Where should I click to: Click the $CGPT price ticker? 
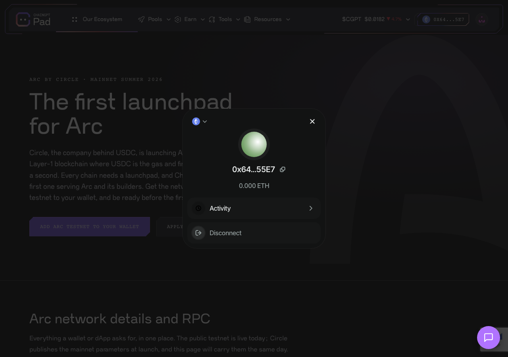point(372,19)
